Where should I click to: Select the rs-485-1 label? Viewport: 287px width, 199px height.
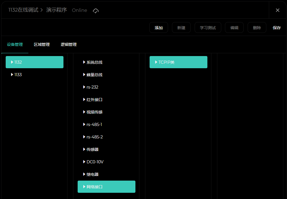point(94,125)
